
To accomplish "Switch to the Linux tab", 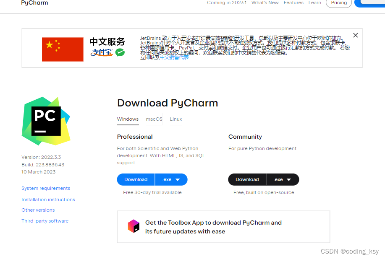I will coord(176,119).
